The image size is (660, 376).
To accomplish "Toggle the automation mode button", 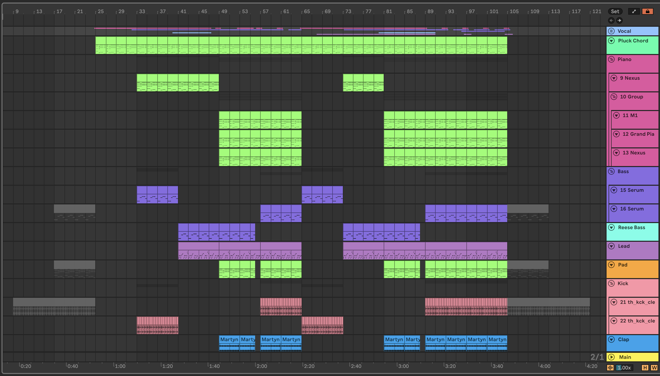I will 634,11.
